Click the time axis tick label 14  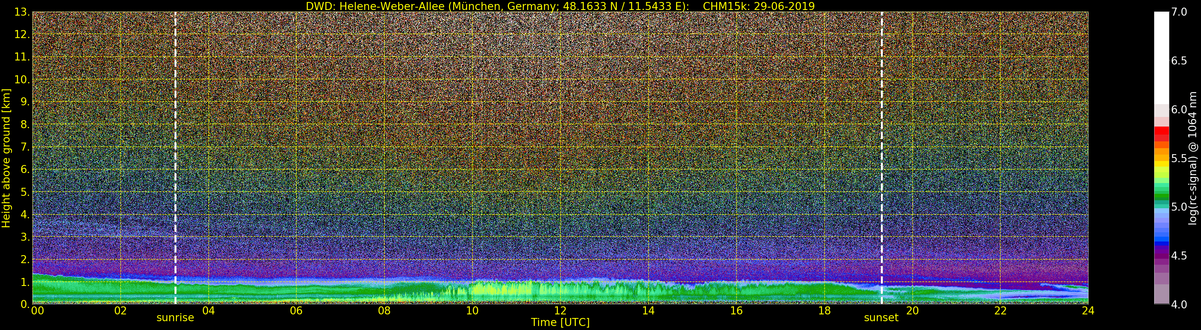(x=648, y=310)
